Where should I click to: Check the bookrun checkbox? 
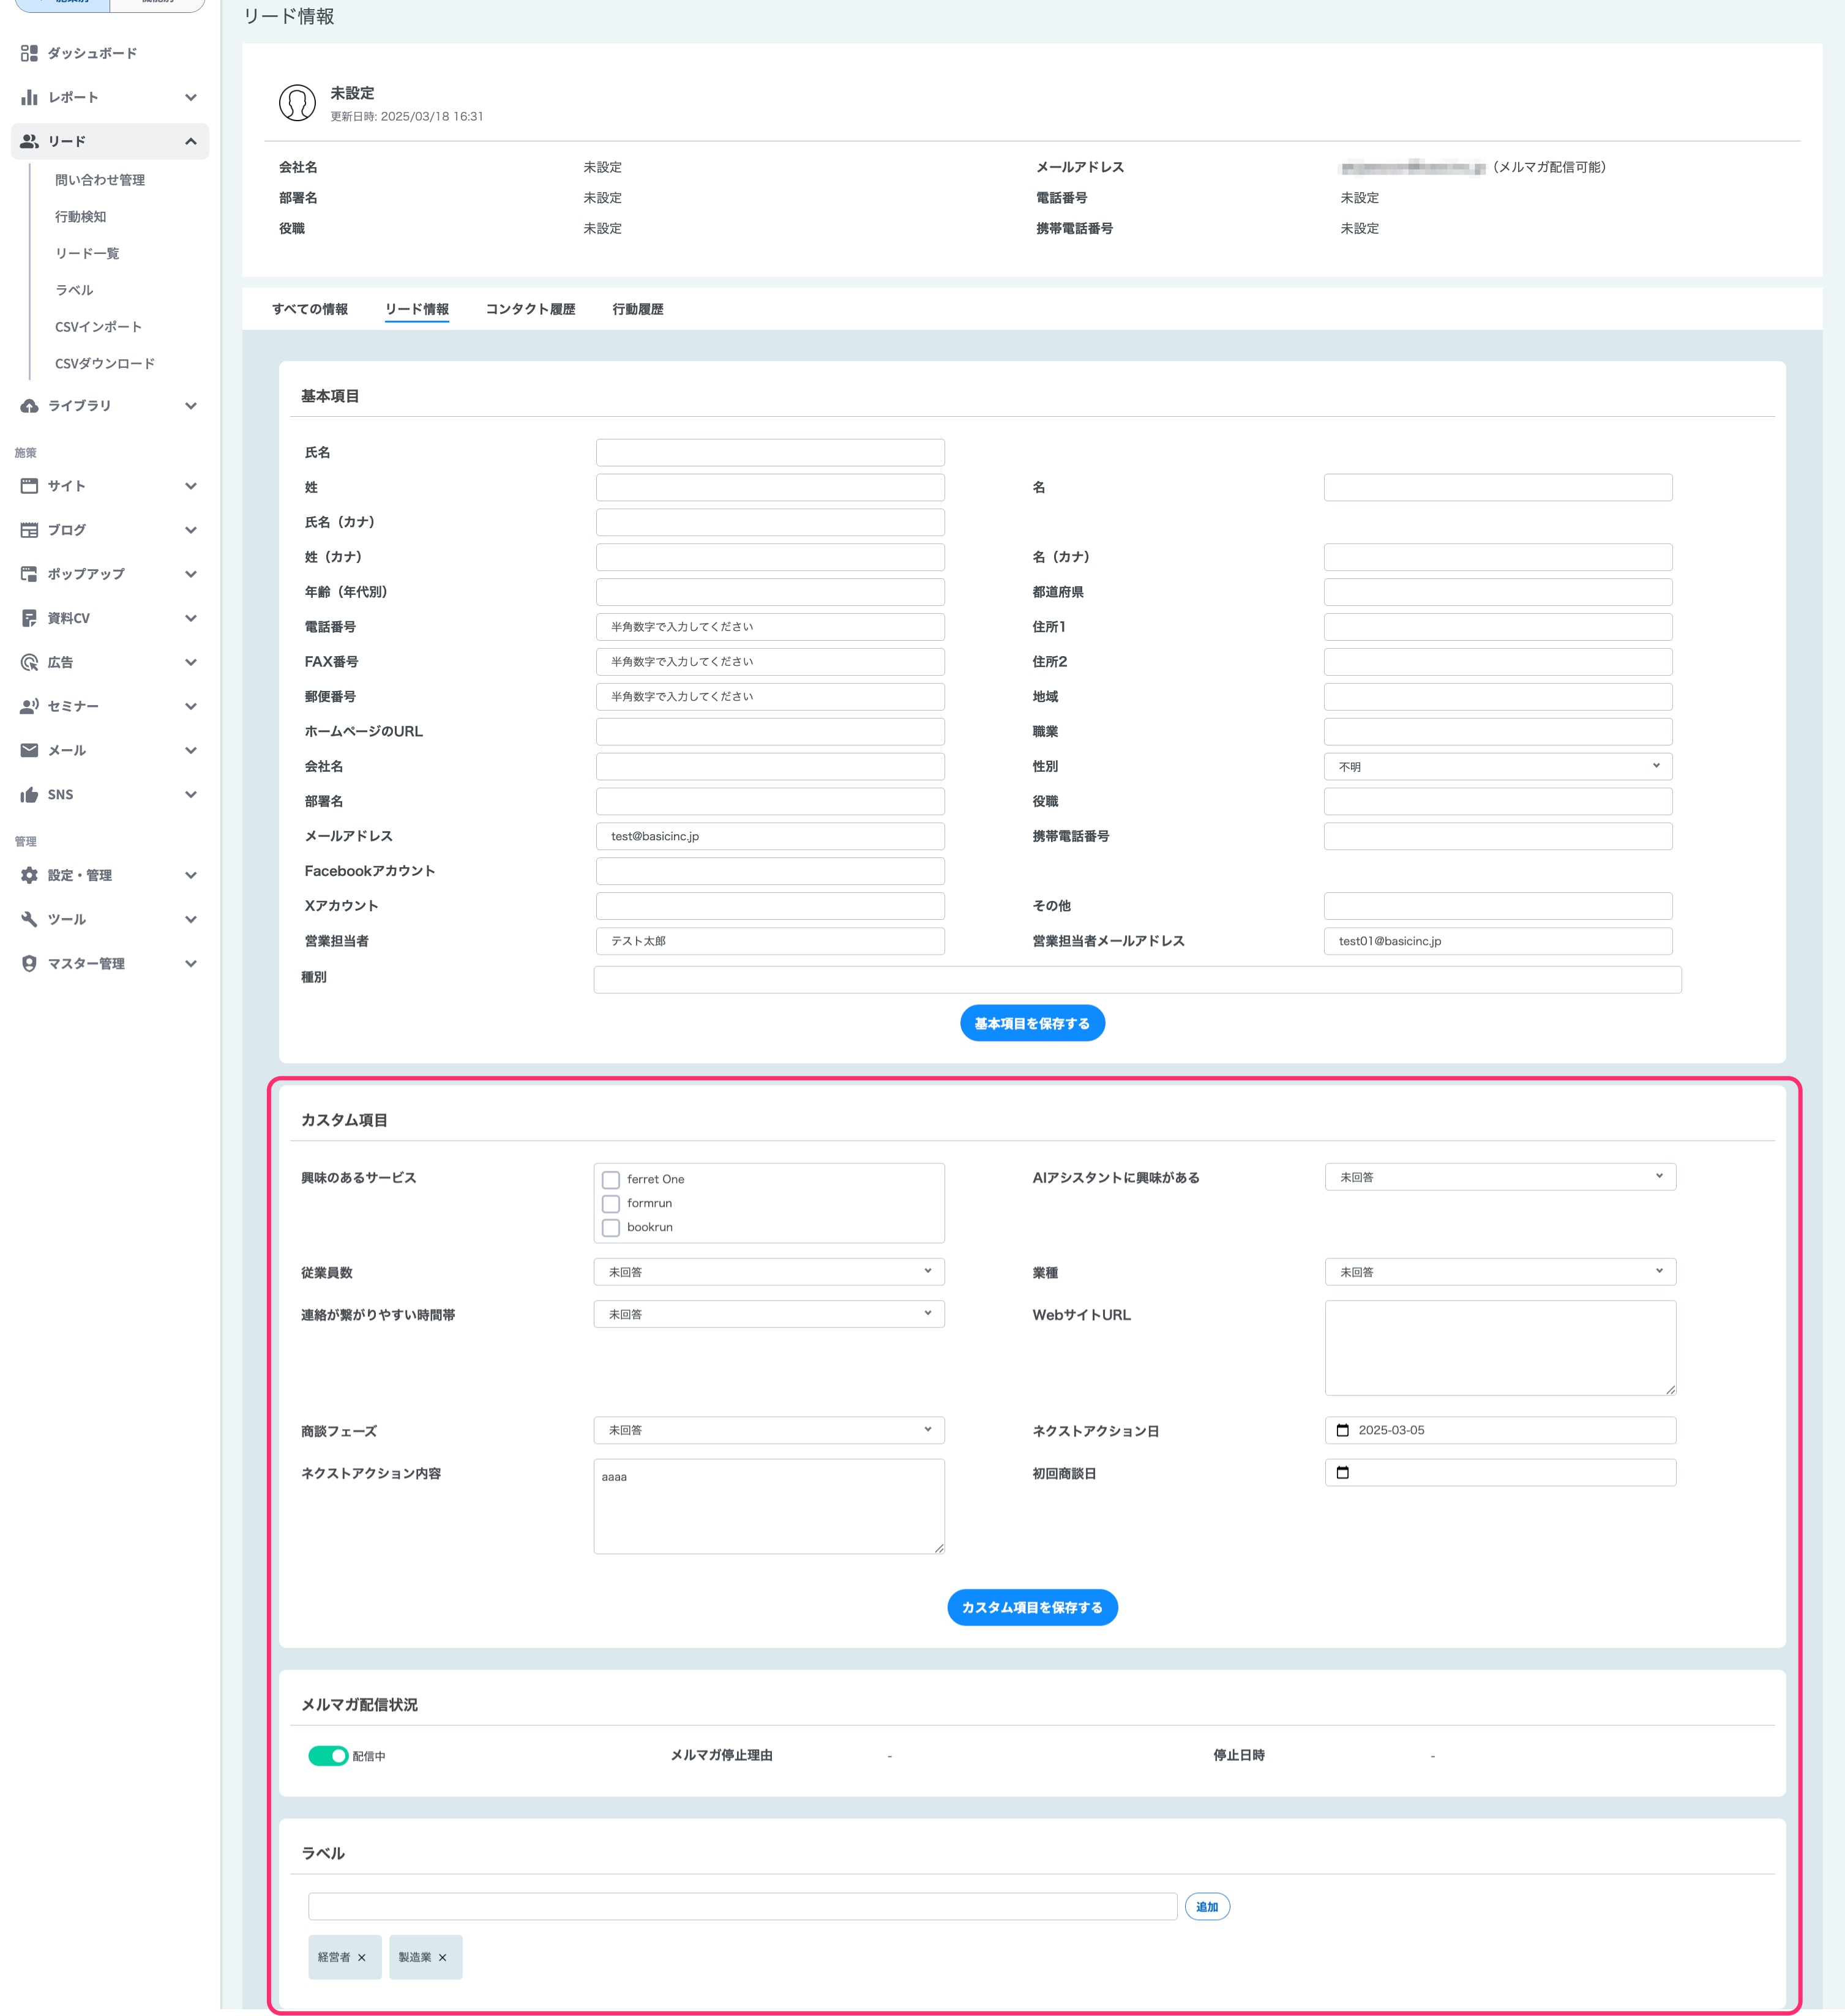(x=611, y=1228)
